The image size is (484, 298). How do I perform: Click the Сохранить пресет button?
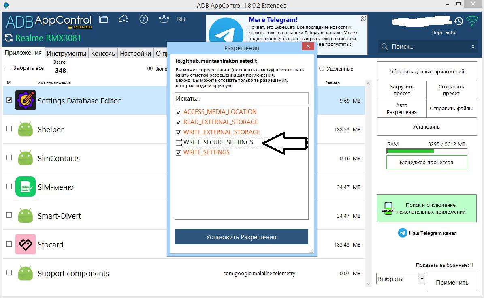[452, 90]
